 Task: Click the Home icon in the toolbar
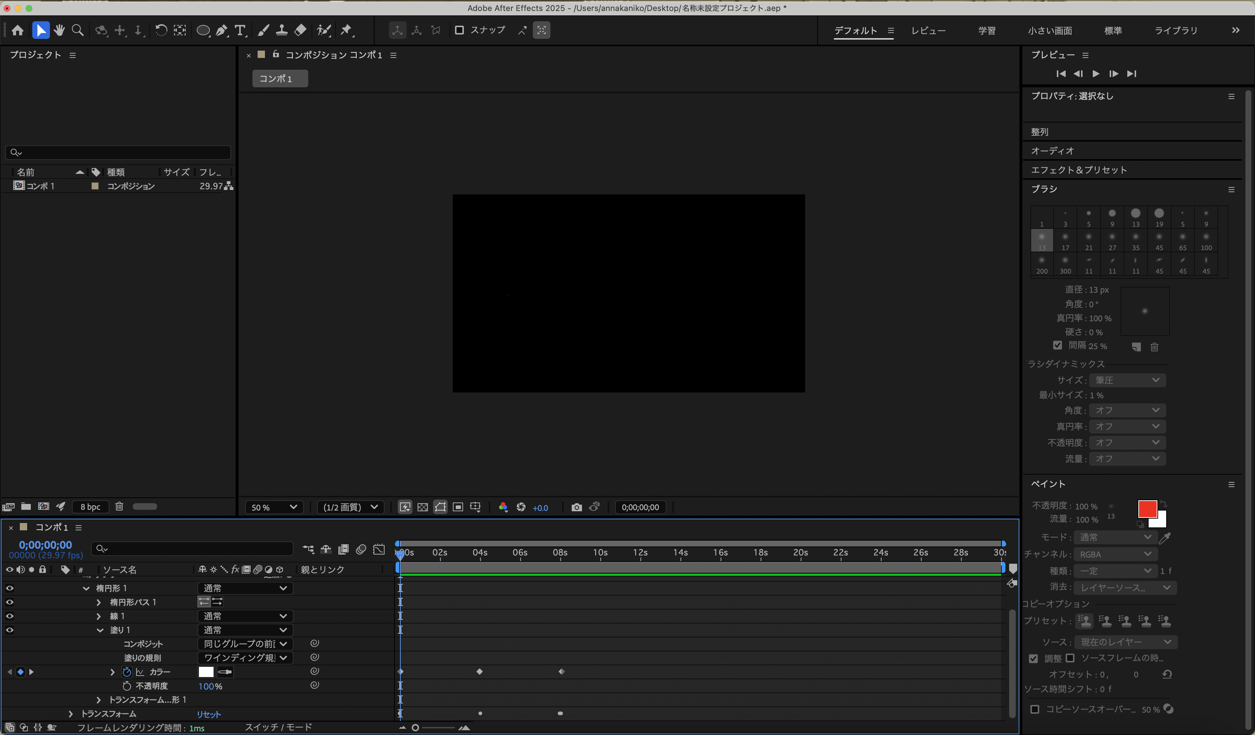click(x=18, y=30)
